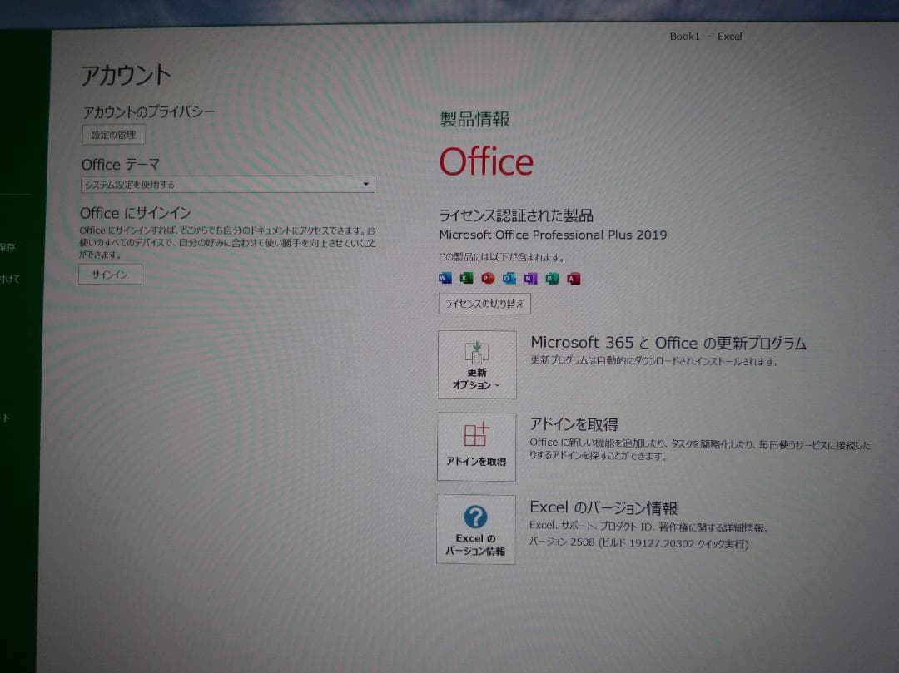Click the サインイン button
Screen dimensions: 899x673
(110, 275)
